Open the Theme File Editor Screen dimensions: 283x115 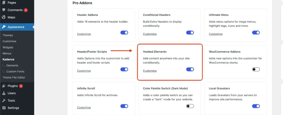[x=14, y=77]
